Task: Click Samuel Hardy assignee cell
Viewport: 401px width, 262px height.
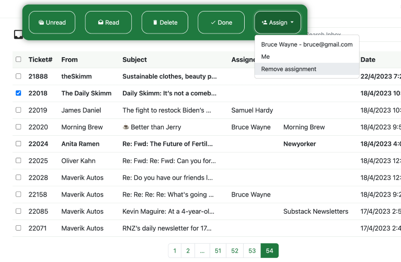Action: [252, 110]
